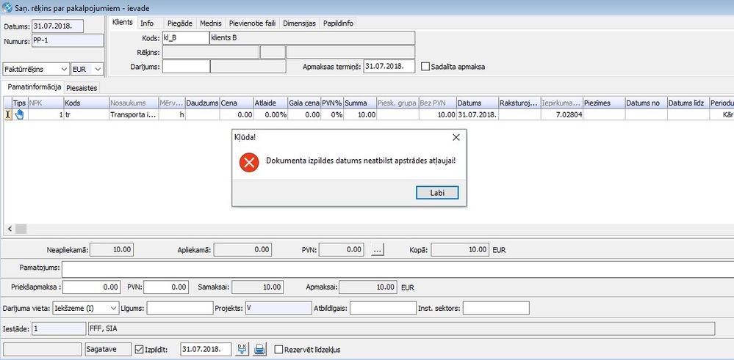The height and width of the screenshot is (360, 734).
Task: Click the printer icon button
Action: click(260, 349)
